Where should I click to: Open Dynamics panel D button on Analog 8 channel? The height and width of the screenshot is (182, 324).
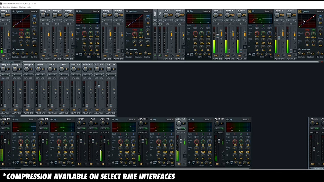click(x=122, y=51)
